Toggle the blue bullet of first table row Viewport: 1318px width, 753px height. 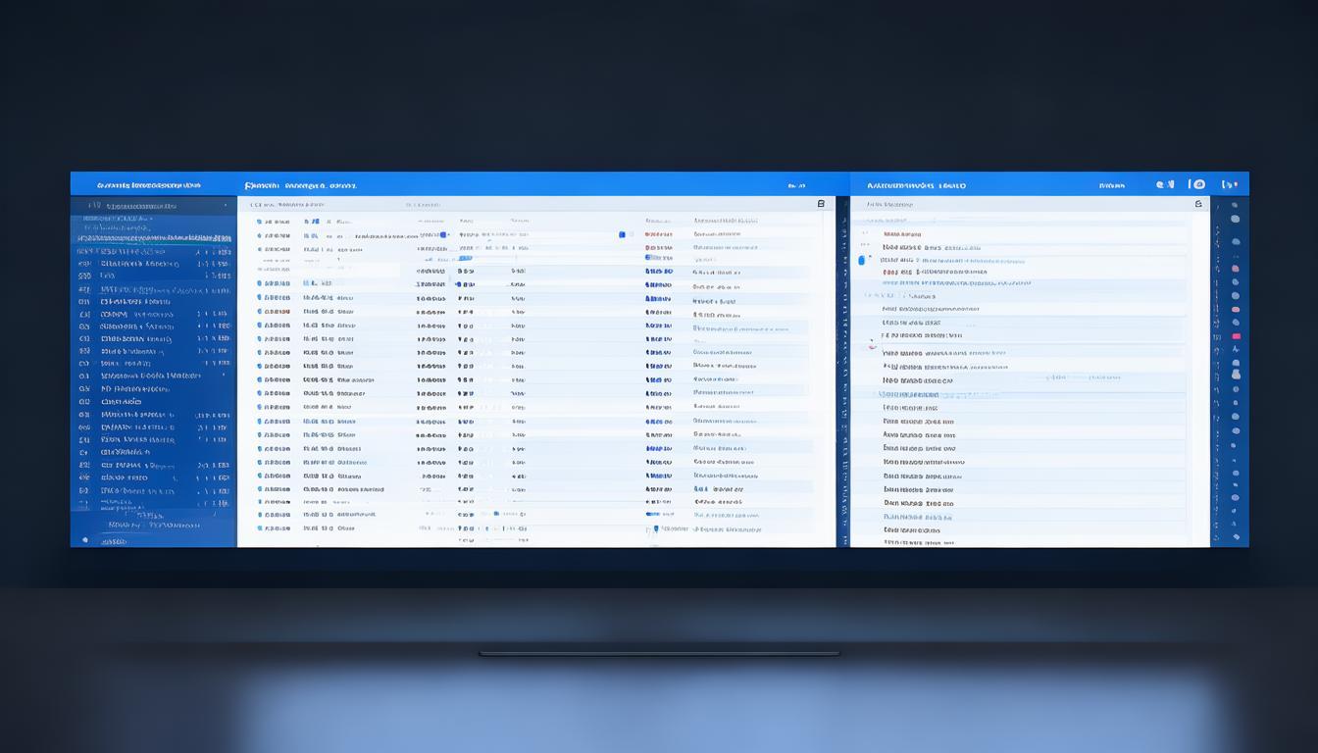tap(259, 223)
